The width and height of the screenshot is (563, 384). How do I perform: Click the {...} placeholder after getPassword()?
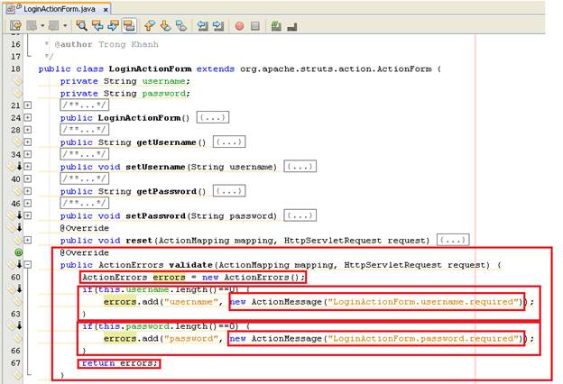pyautogui.click(x=229, y=190)
